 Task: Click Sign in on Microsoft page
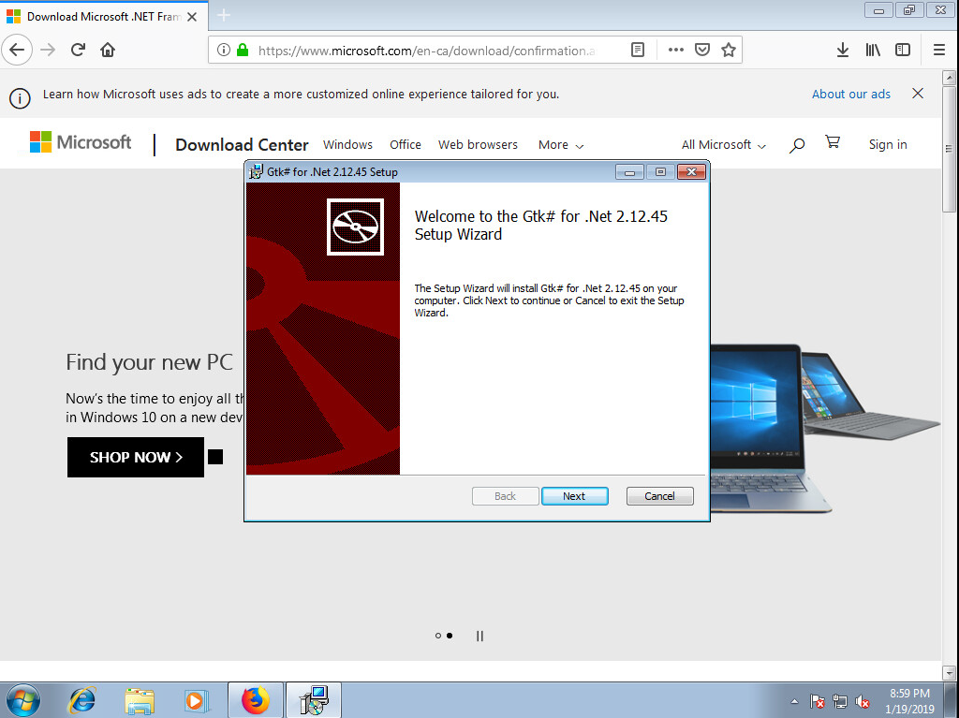pos(888,145)
